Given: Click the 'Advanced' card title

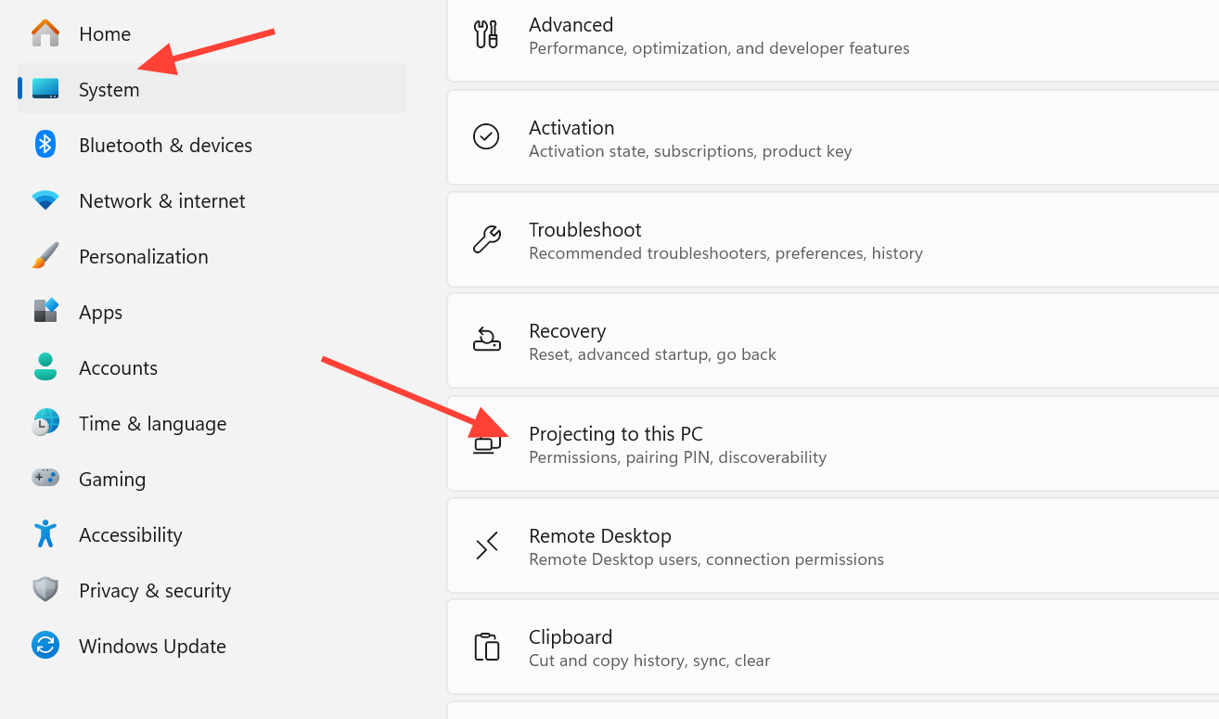Looking at the screenshot, I should pos(571,25).
